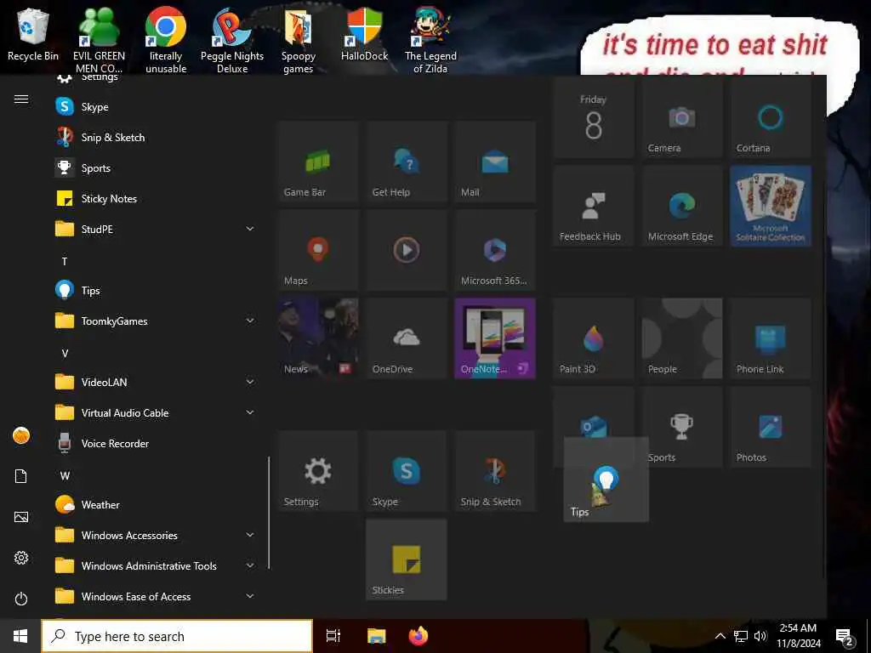Open the Skype tile
The height and width of the screenshot is (653, 871).
click(407, 471)
